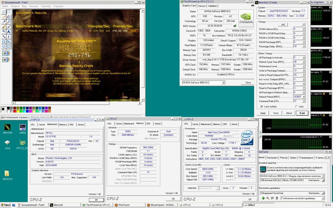Open the Refresh Cycle Time (tRFC) dropdown
Screen dimensions: 333x208
(x=304, y=62)
